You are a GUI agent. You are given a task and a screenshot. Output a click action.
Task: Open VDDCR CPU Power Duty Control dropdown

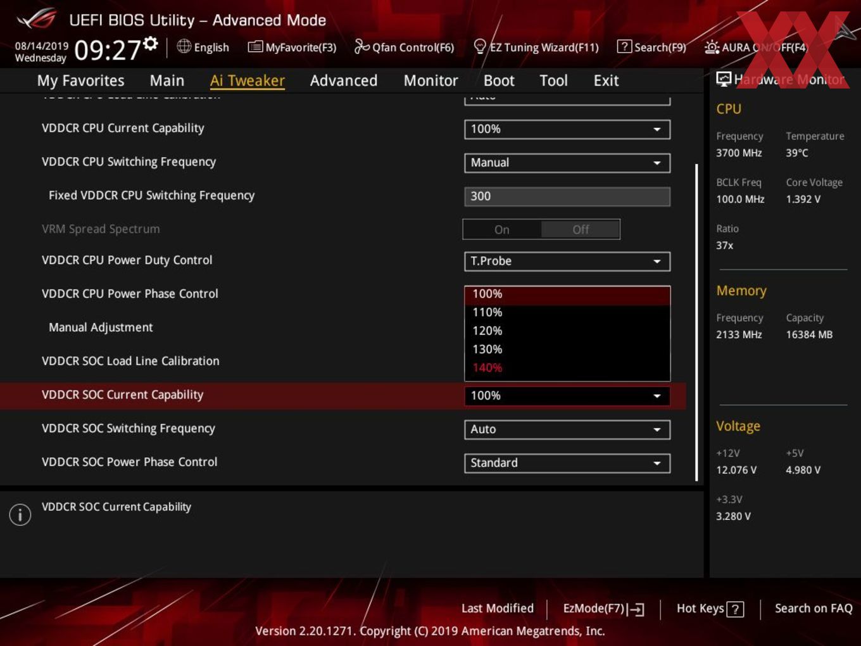point(567,261)
